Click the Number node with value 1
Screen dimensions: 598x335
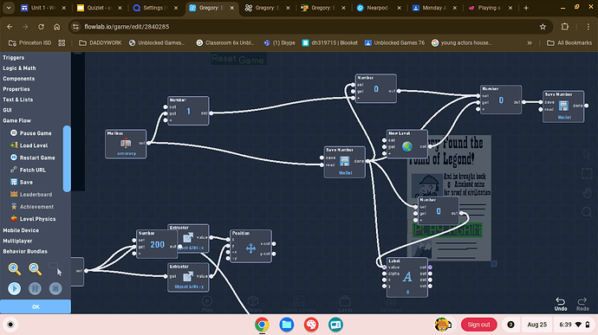pyautogui.click(x=188, y=111)
